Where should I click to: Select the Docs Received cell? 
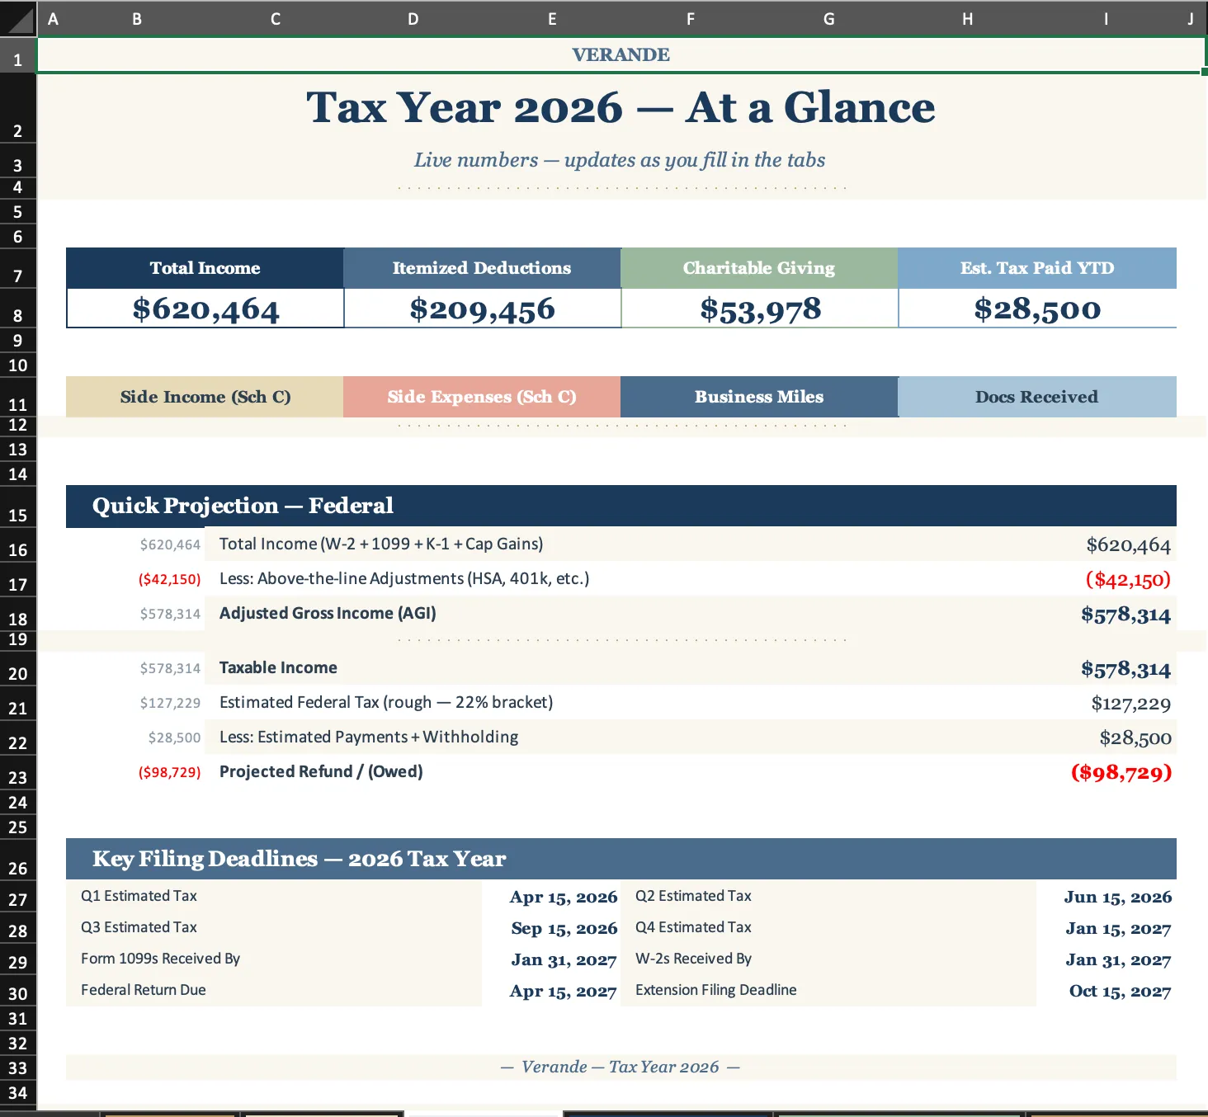pos(1037,397)
